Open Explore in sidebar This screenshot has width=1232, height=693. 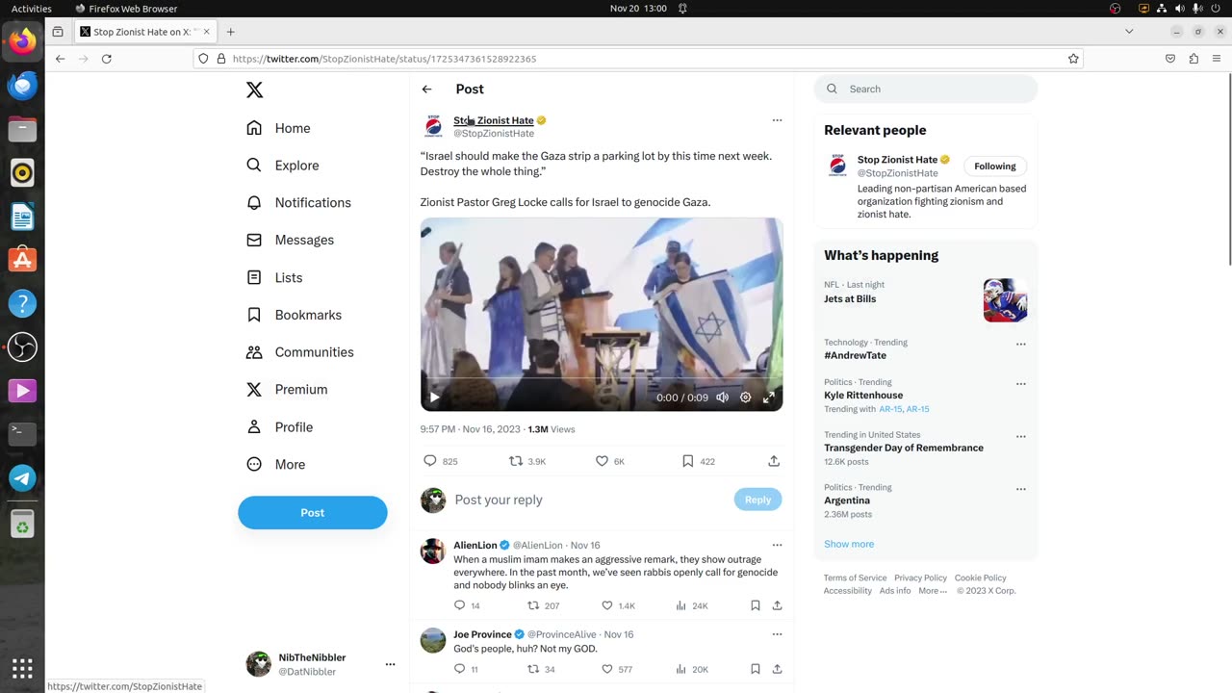pos(282,166)
